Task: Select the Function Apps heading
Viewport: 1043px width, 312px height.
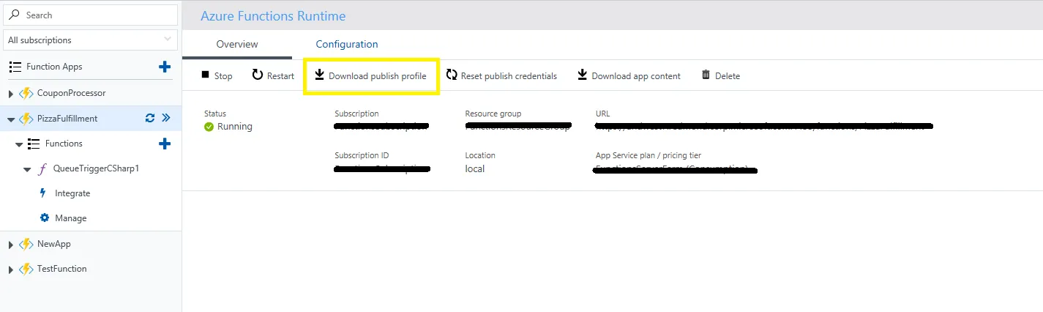Action: 54,67
